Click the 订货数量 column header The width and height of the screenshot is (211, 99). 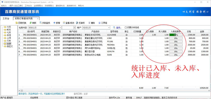(x=137, y=32)
